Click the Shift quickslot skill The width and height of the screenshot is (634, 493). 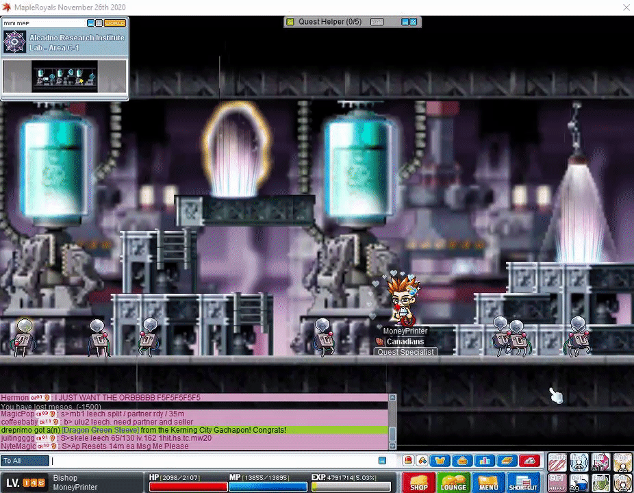point(557,462)
